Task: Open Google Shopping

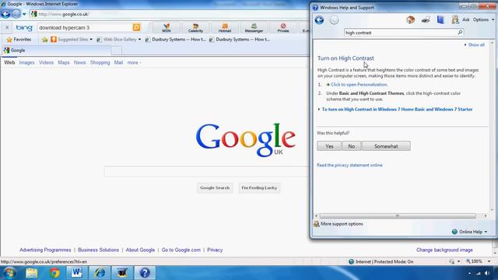Action: pos(100,62)
